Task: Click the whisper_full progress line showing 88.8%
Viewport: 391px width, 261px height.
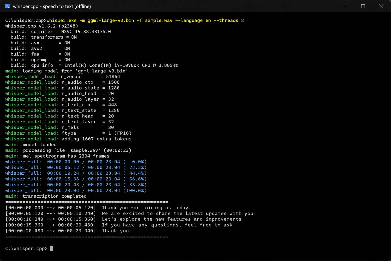Action: 76,185
